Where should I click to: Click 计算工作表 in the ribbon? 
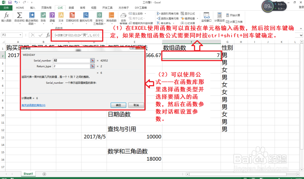(234, 22)
